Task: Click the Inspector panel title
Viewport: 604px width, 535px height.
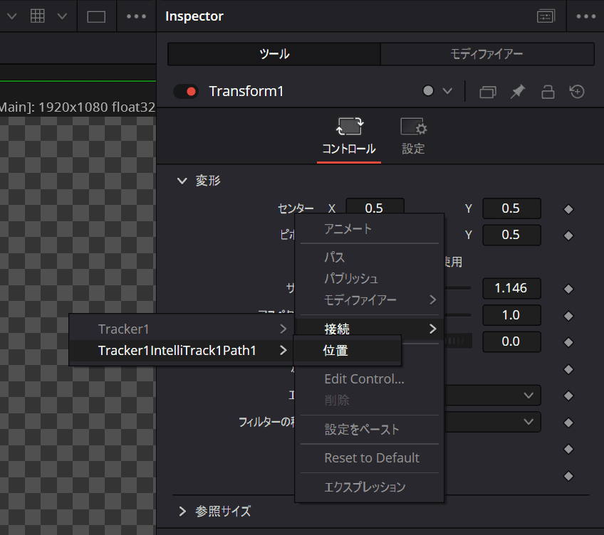Action: coord(194,16)
